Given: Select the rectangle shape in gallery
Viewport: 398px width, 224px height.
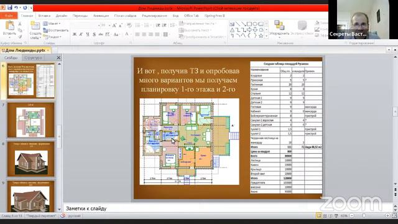Looking at the screenshot, I should (249, 24).
